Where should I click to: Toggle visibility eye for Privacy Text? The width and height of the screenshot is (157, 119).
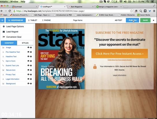pyautogui.click(x=28, y=75)
